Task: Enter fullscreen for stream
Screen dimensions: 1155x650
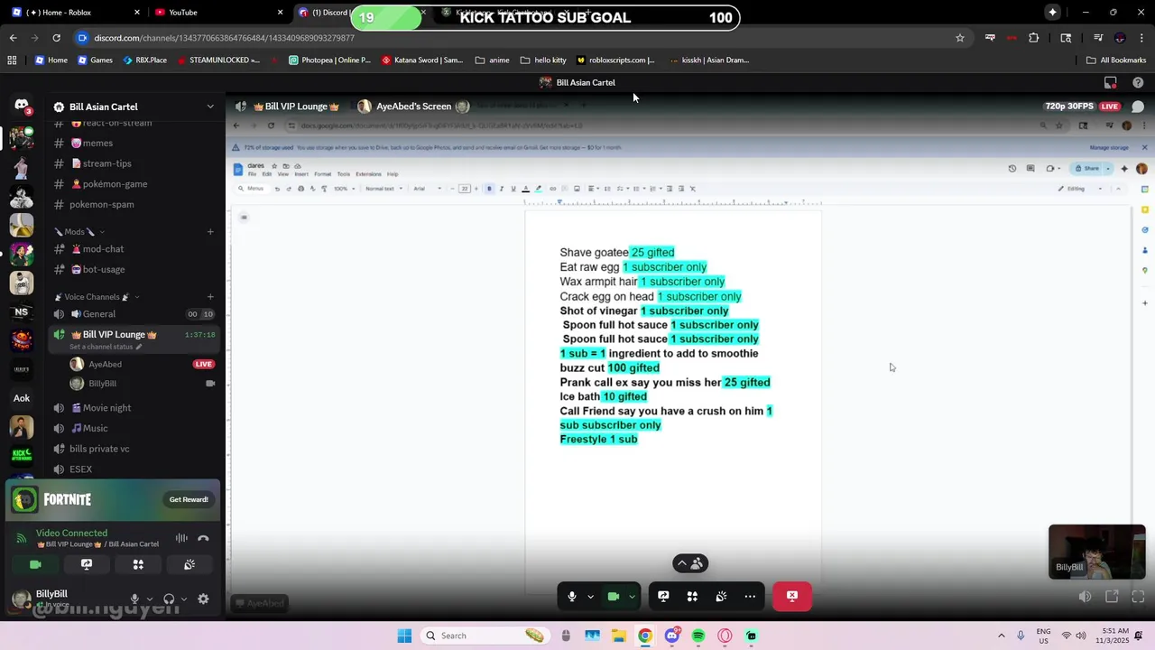Action: (1138, 597)
